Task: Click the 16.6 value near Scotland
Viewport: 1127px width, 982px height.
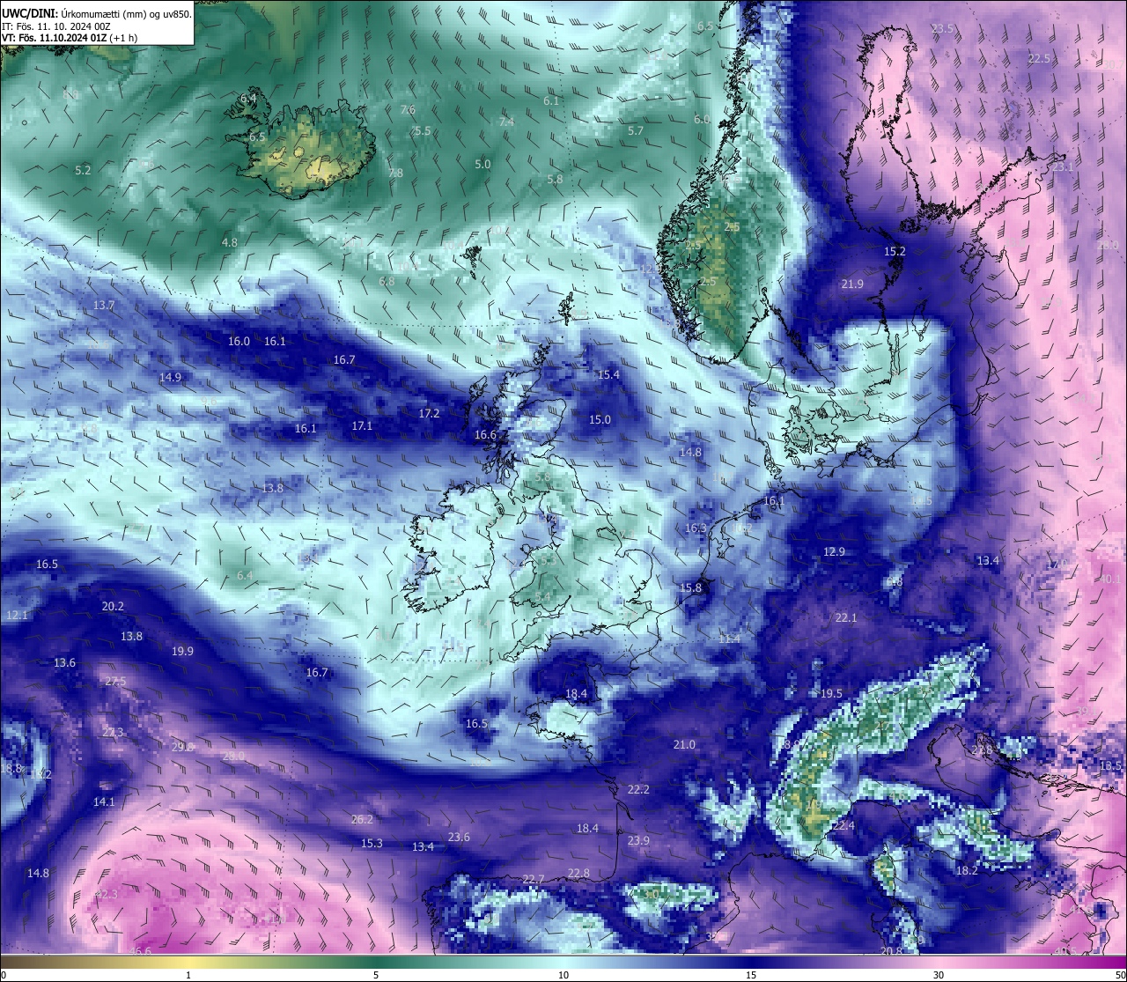Action: tap(485, 434)
